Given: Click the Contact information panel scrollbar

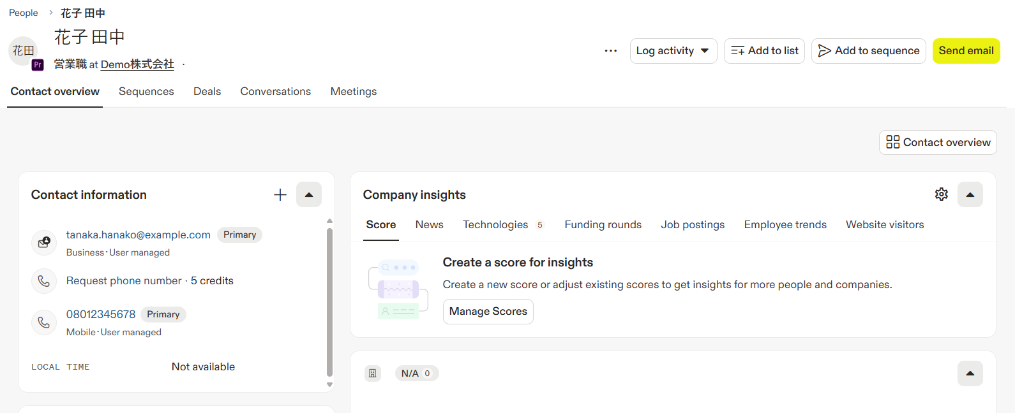Looking at the screenshot, I should (329, 302).
